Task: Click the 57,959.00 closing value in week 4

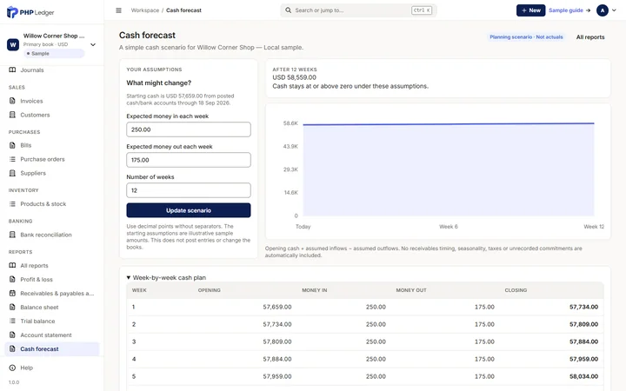Action: pyautogui.click(x=583, y=359)
